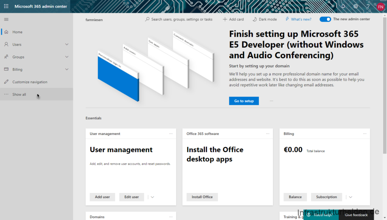Image resolution: width=387 pixels, height=220 pixels.
Task: Click the Customize navigation pencil icon
Action: 6,82
